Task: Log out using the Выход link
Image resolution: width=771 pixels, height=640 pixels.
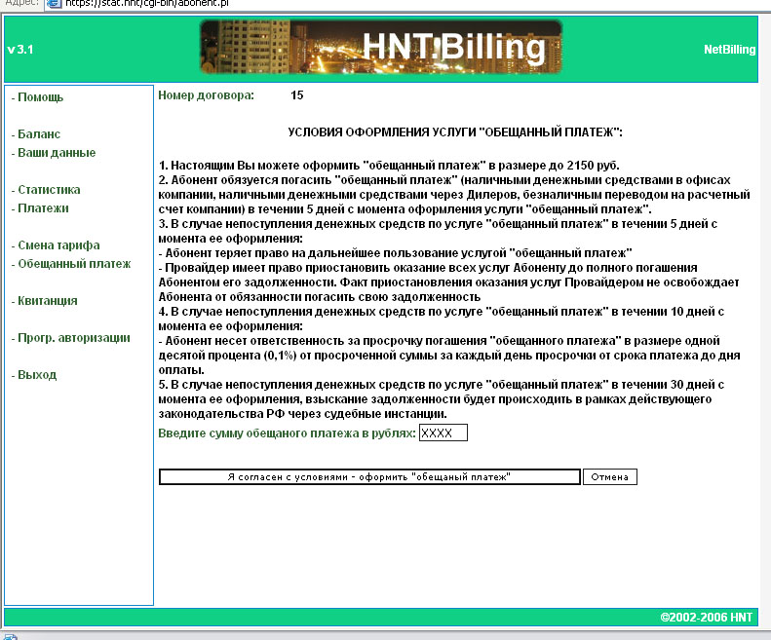Action: coord(37,375)
